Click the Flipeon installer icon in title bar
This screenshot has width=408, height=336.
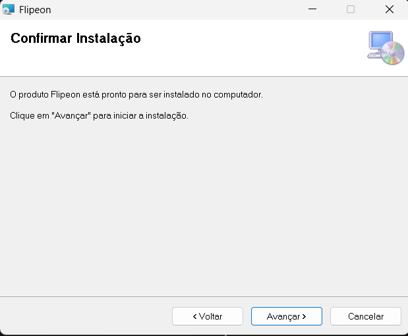click(x=8, y=9)
